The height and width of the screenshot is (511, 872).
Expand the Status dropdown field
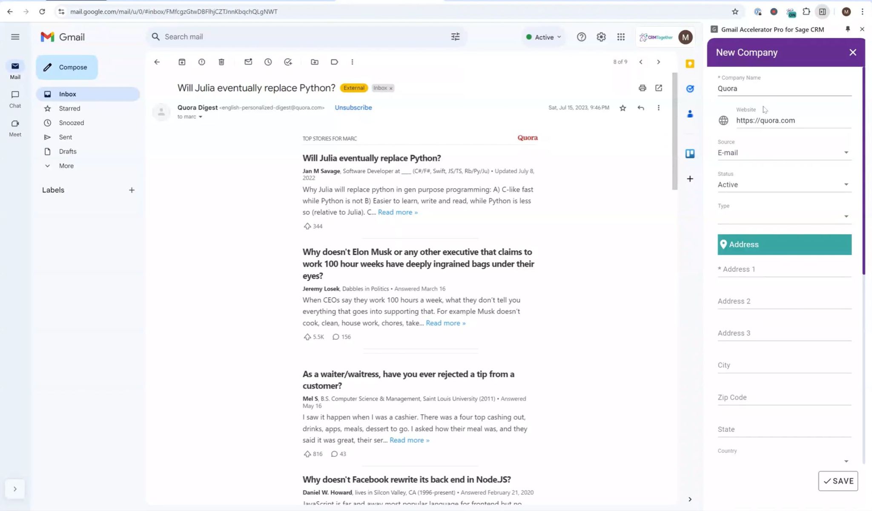(846, 184)
